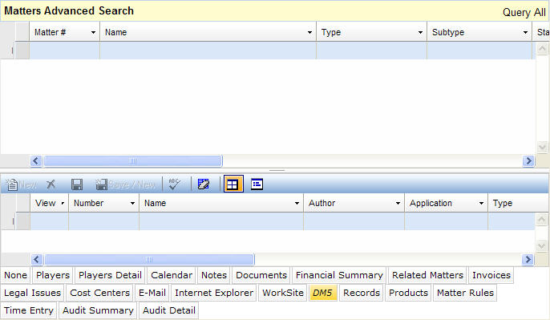Click the matters grid scroll up arrow
The width and height of the screenshot is (550, 320).
coord(542,48)
